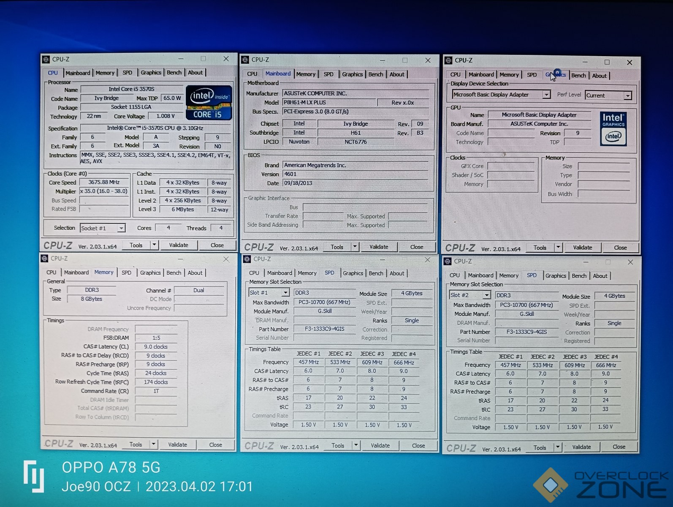This screenshot has height=507, width=673.
Task: Click the CPU-Z title icon in the Mainboard window
Action: (x=245, y=60)
